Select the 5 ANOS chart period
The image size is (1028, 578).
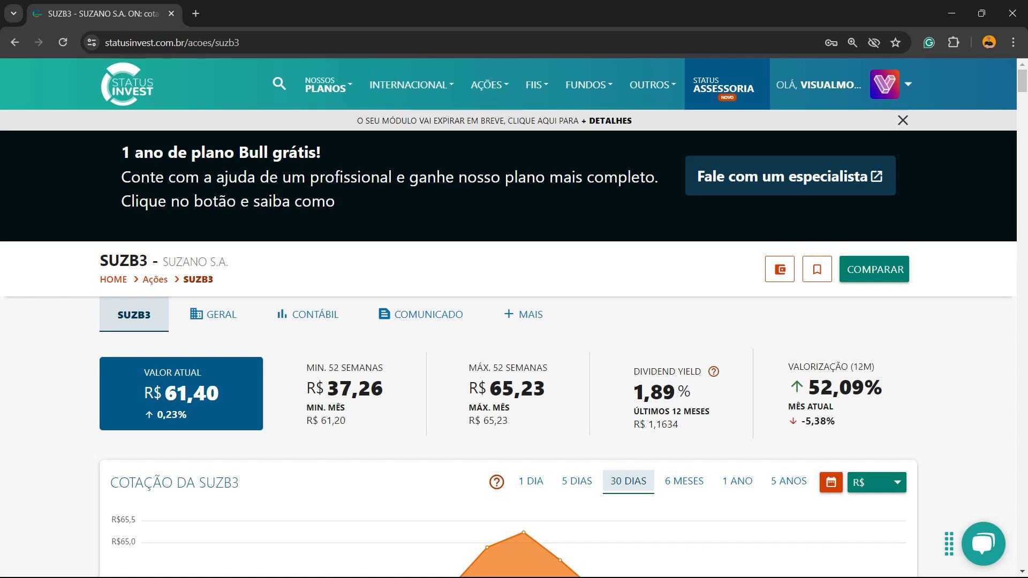pos(788,481)
